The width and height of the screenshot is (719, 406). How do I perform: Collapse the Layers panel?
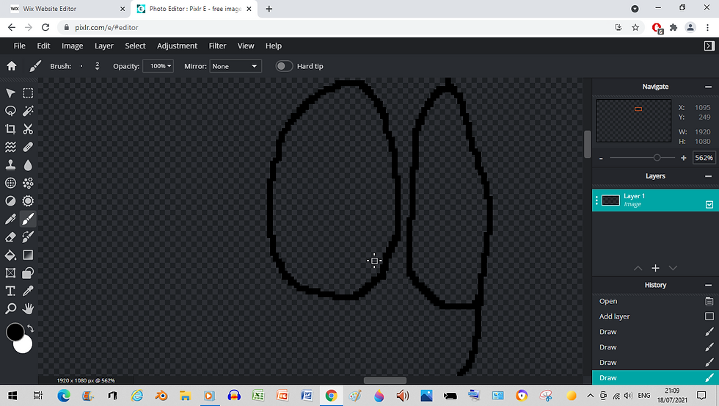[x=709, y=176]
